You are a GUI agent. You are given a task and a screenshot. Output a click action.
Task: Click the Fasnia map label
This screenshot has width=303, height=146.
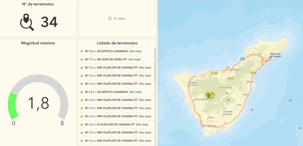click(246, 95)
